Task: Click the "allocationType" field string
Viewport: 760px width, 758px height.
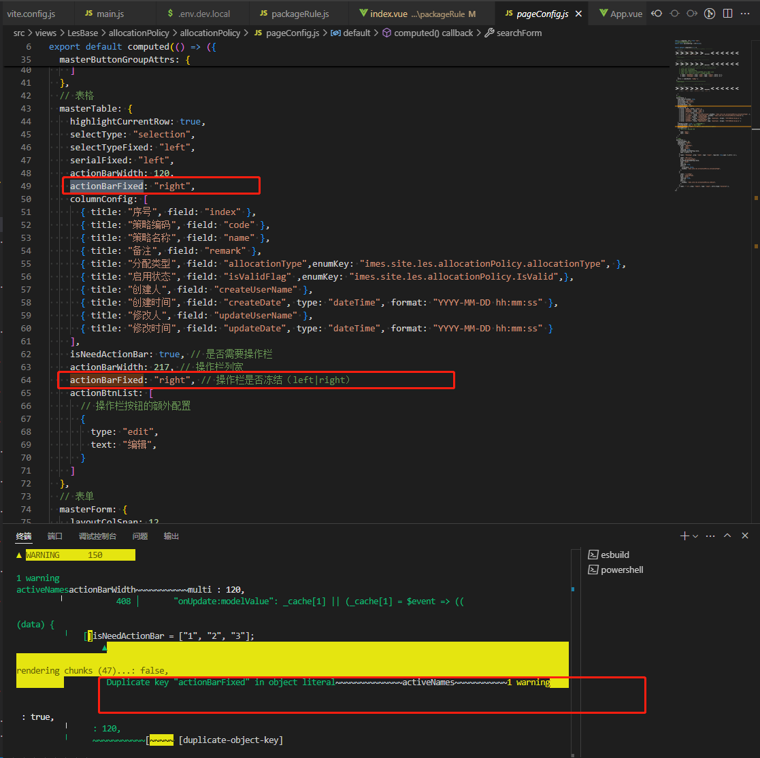Action: point(265,263)
